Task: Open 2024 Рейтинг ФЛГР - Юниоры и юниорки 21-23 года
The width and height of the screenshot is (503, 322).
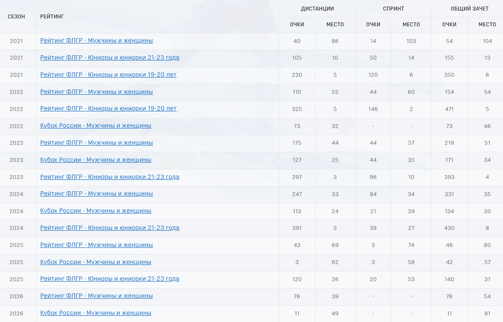Action: tap(110, 228)
